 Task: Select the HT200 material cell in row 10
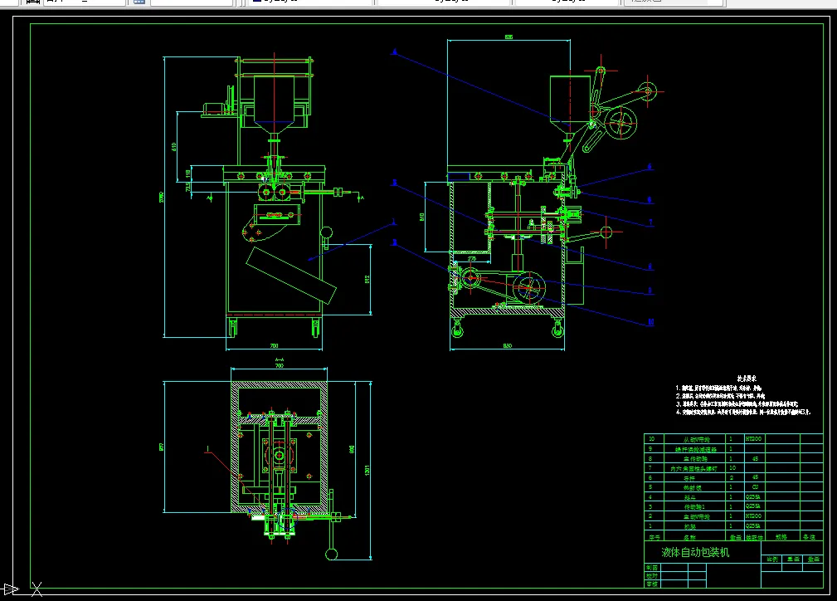tap(754, 438)
